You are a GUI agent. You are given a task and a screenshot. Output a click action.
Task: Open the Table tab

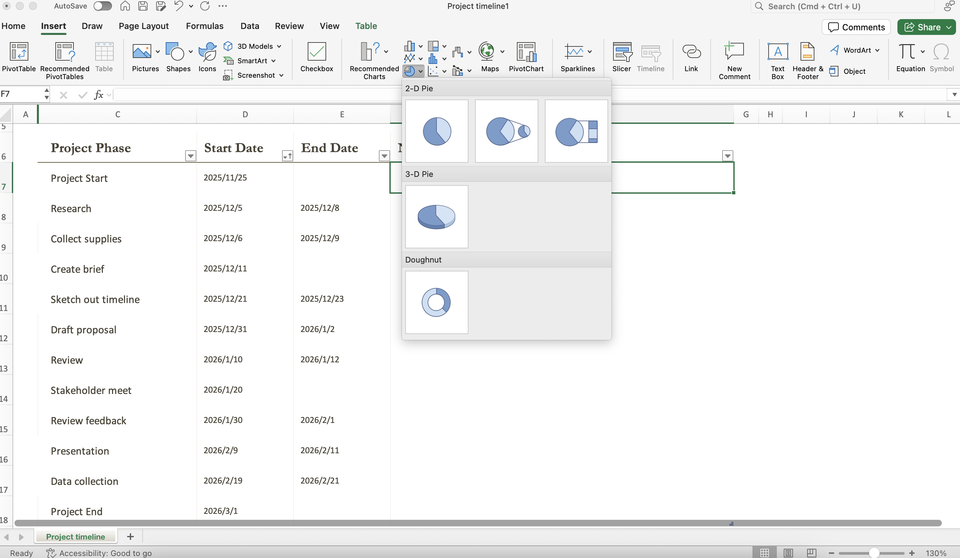click(366, 26)
